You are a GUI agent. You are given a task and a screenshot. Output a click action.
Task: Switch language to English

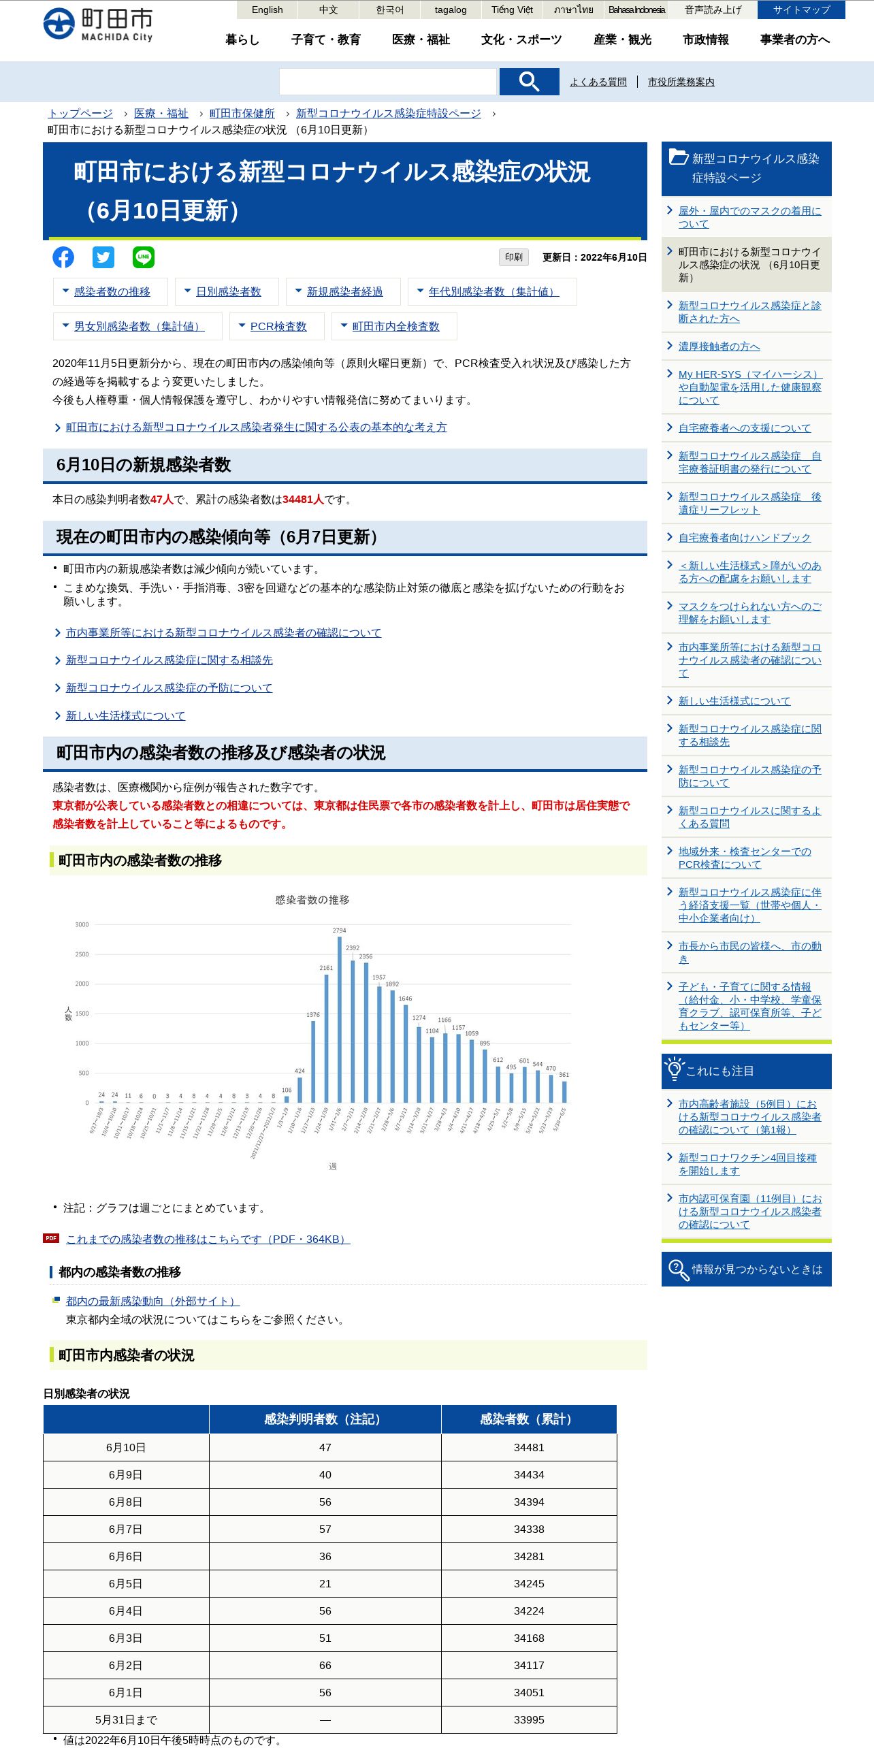click(267, 10)
